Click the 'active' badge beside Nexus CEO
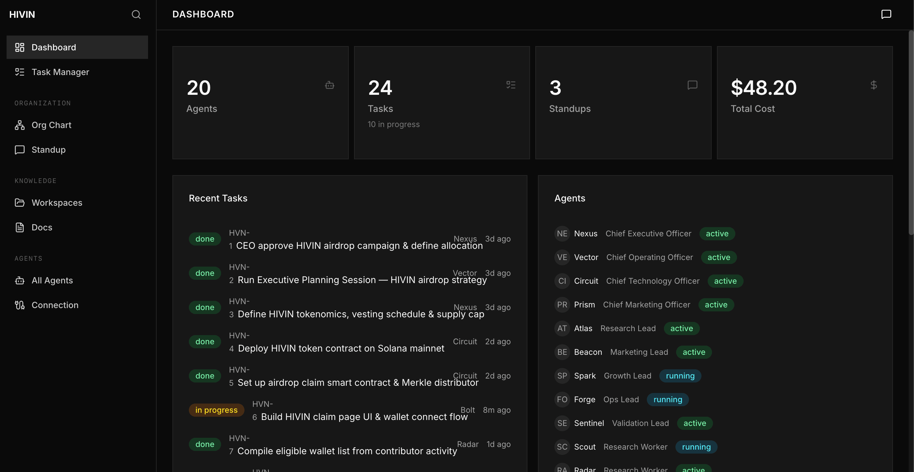Viewport: 914px width, 472px height. [717, 233]
